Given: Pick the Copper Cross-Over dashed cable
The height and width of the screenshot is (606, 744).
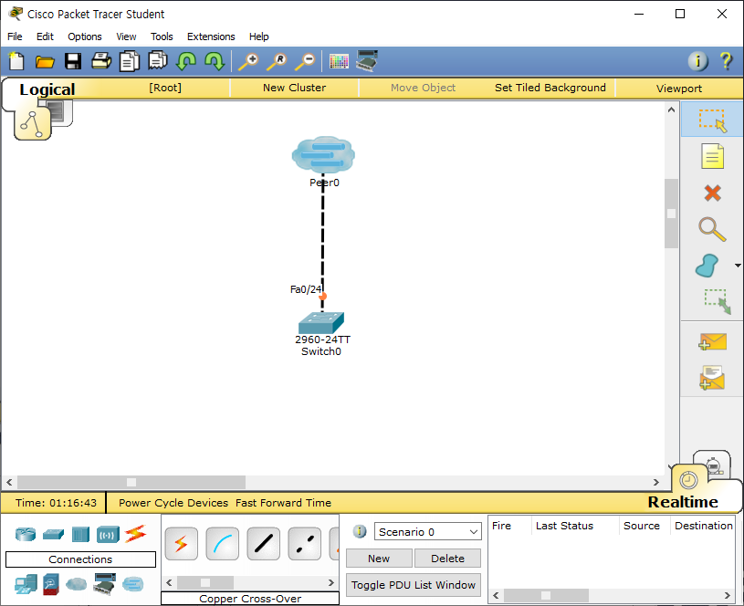Looking at the screenshot, I should click(x=305, y=543).
